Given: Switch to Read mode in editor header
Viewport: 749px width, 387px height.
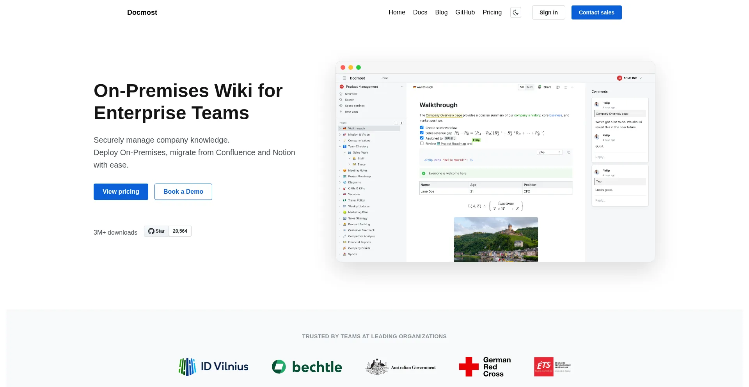Looking at the screenshot, I should click(x=529, y=87).
